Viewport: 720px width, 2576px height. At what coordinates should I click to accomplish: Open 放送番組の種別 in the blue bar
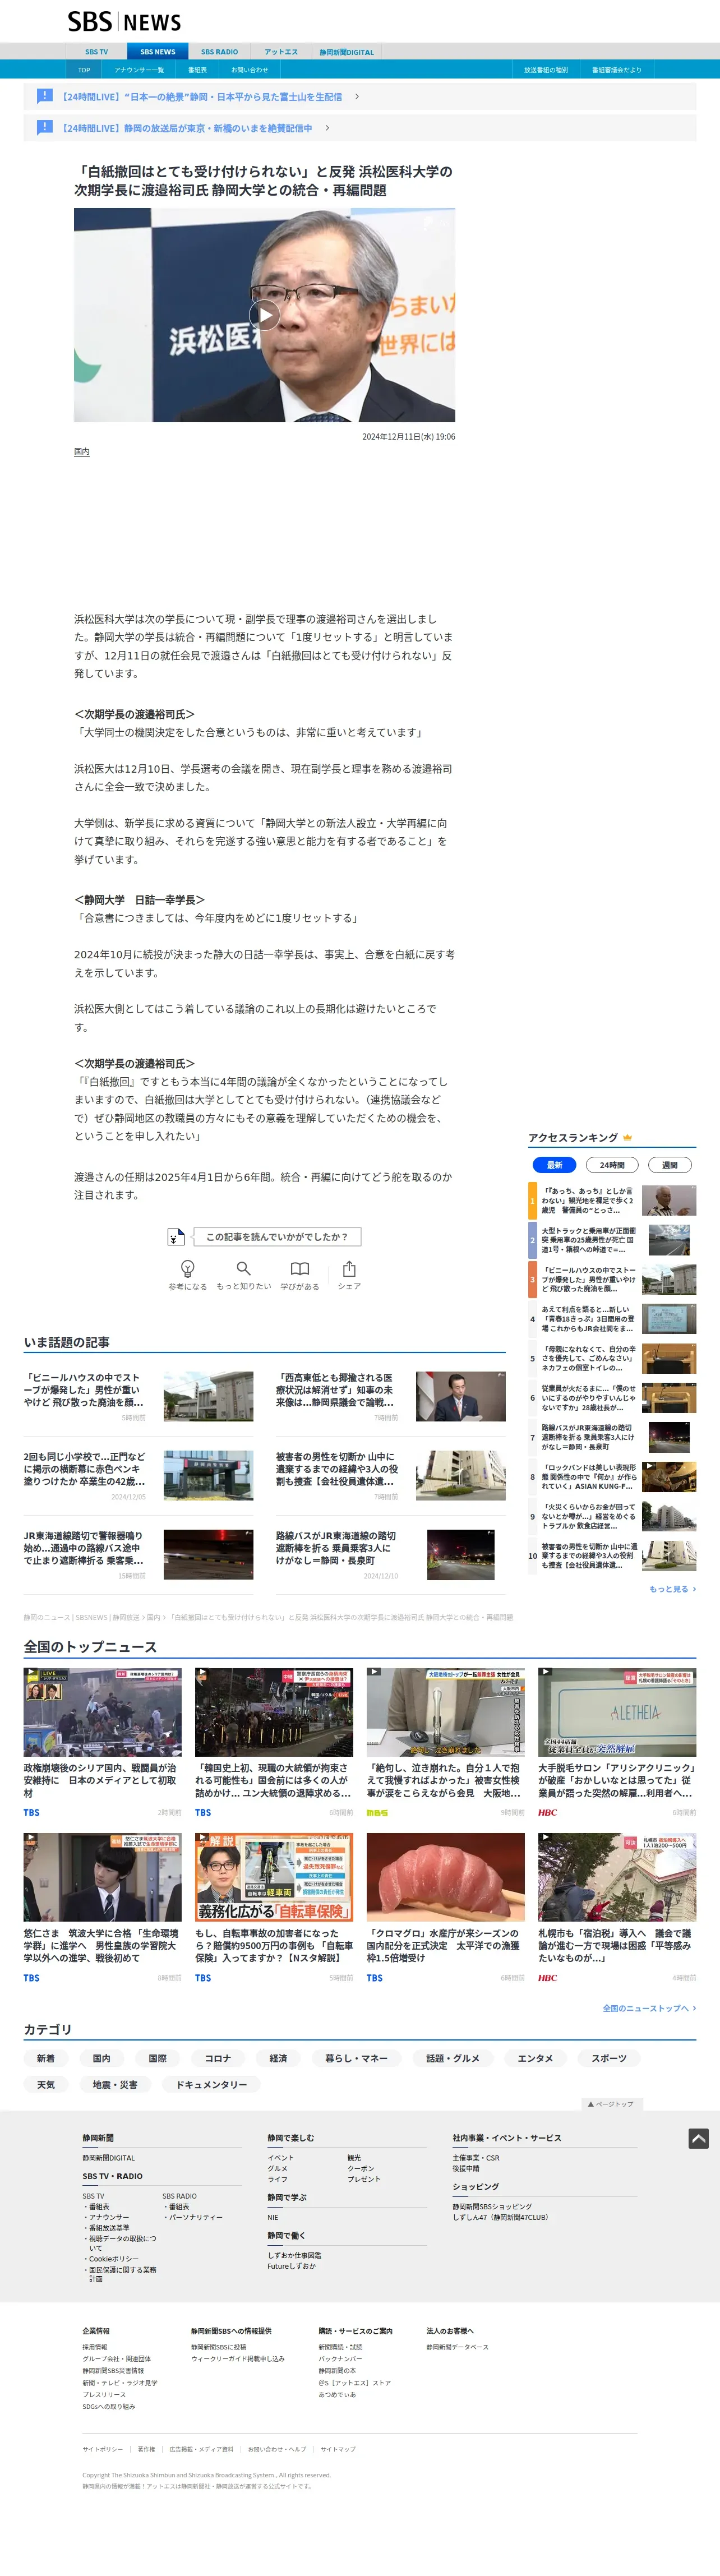546,70
